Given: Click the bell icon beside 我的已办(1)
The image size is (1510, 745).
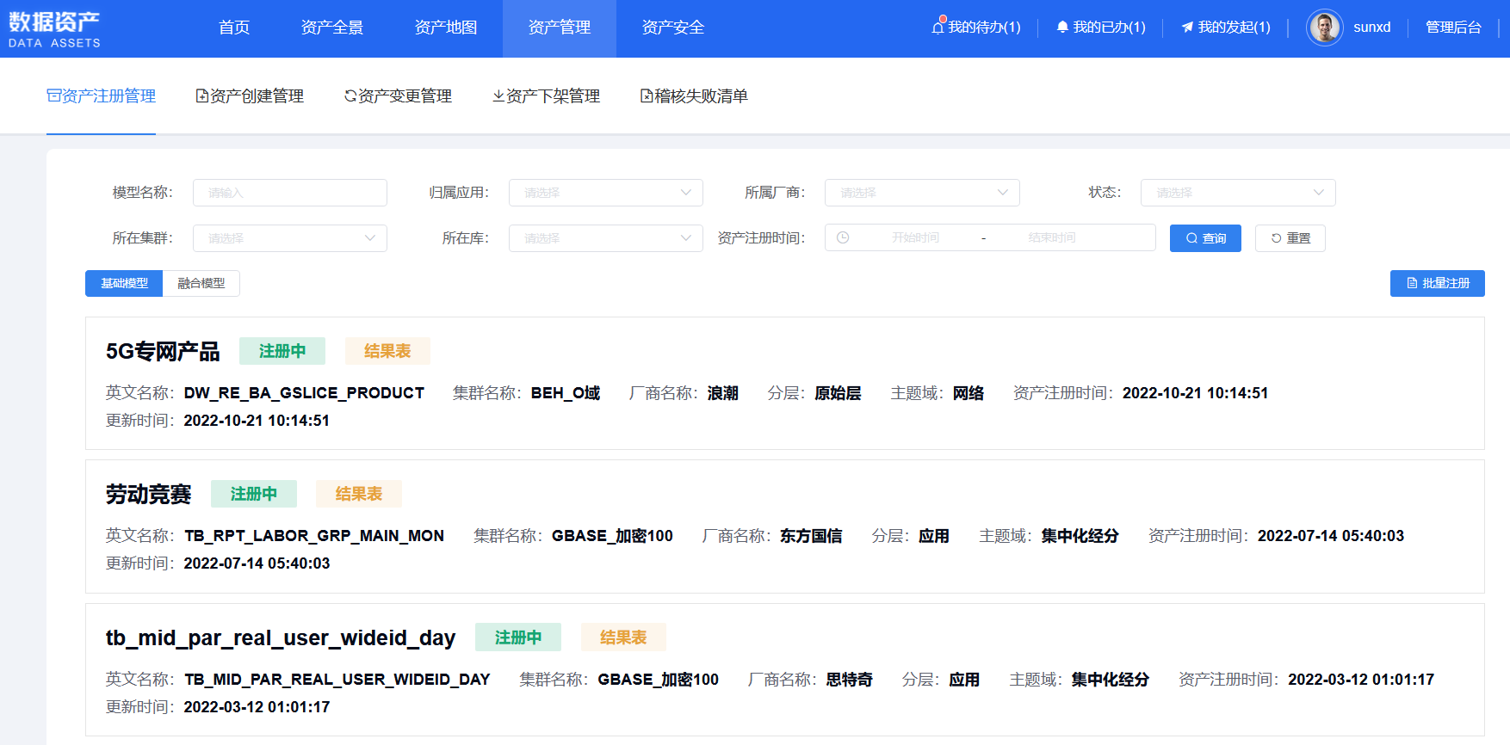Looking at the screenshot, I should pos(1062,28).
